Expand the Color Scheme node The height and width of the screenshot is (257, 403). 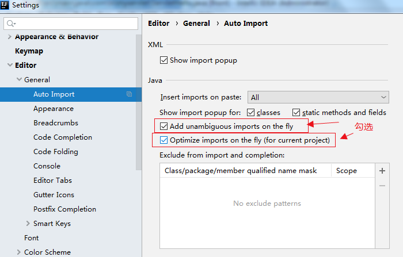pos(19,252)
